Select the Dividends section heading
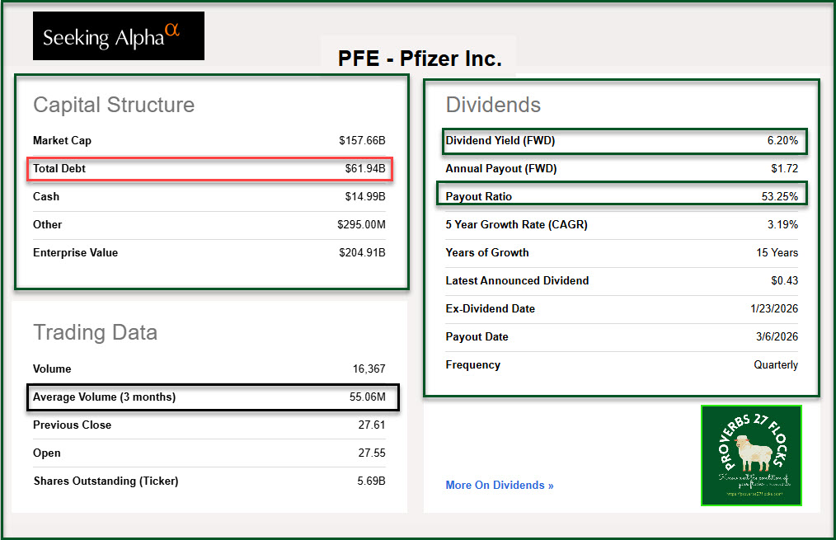Image resolution: width=836 pixels, height=540 pixels. 493,105
